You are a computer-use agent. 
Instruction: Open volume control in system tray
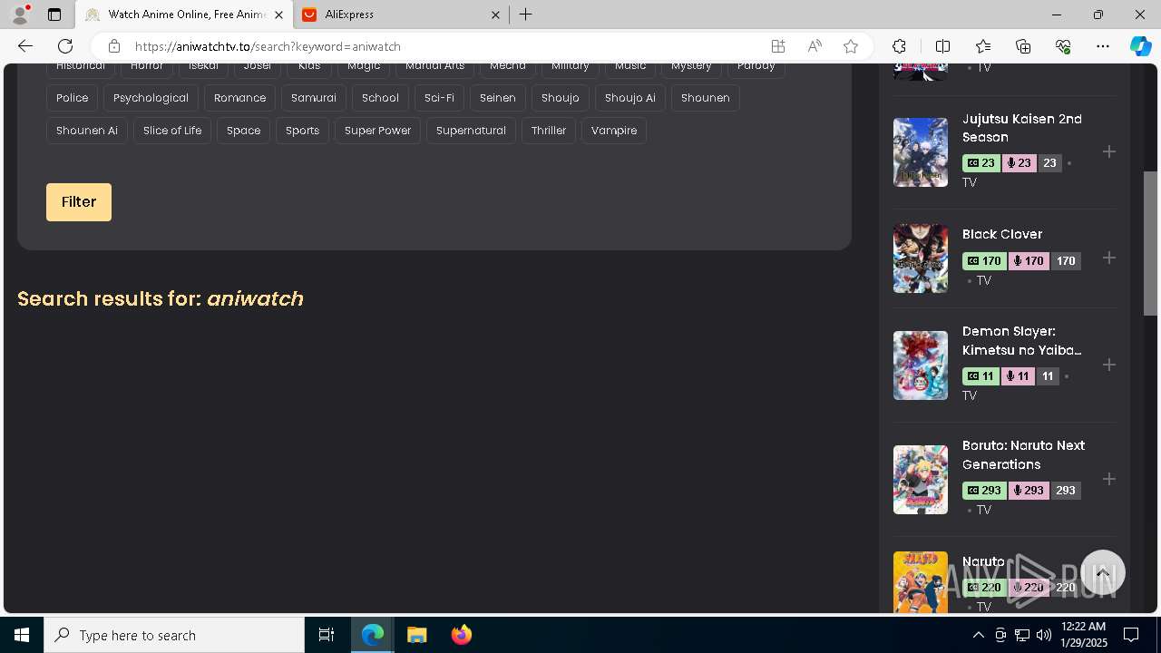click(1043, 635)
